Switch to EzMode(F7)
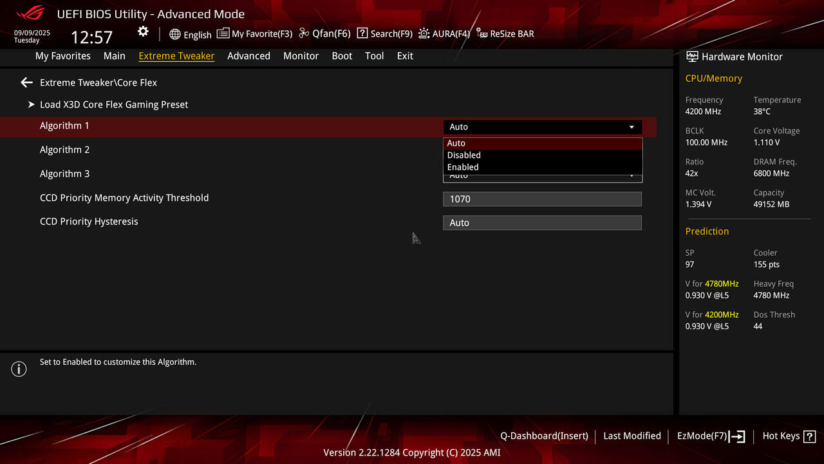The image size is (824, 464). 711,436
